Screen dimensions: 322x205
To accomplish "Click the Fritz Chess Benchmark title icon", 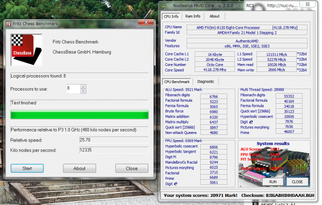I will (x=9, y=24).
